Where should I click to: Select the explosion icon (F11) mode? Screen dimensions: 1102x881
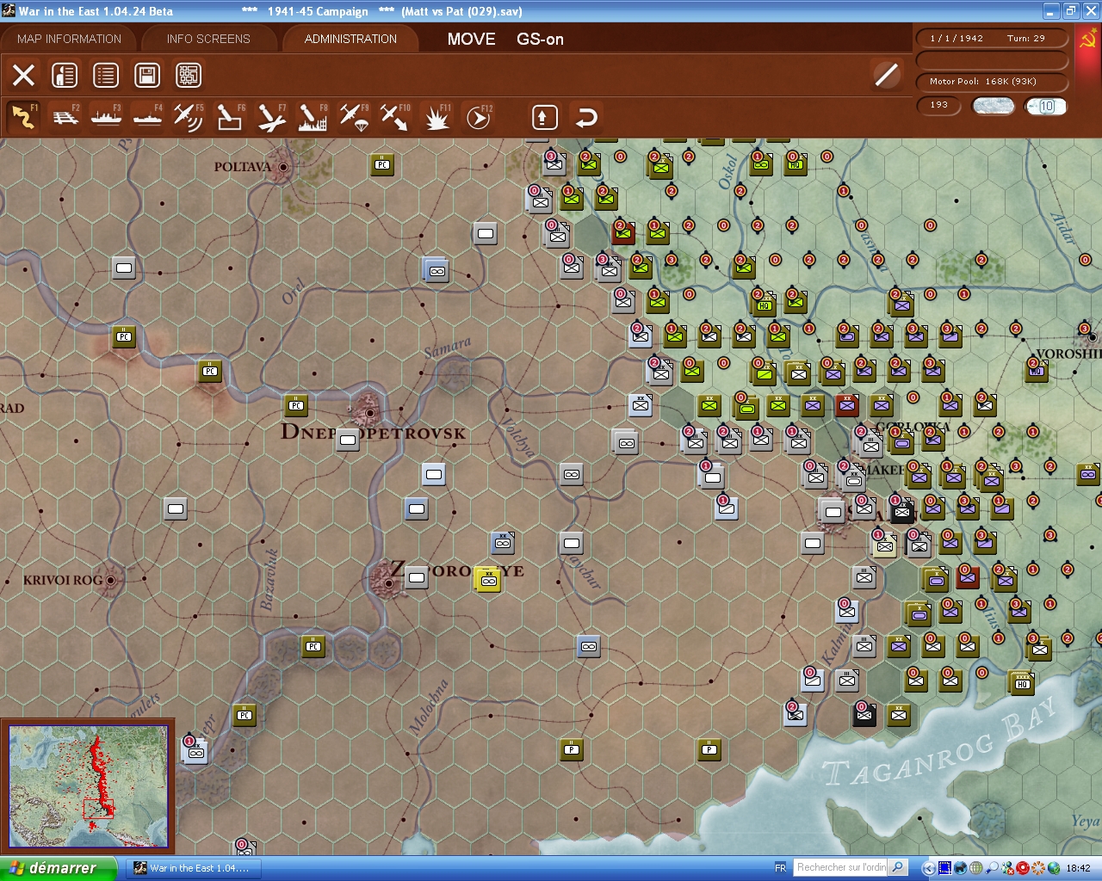436,117
